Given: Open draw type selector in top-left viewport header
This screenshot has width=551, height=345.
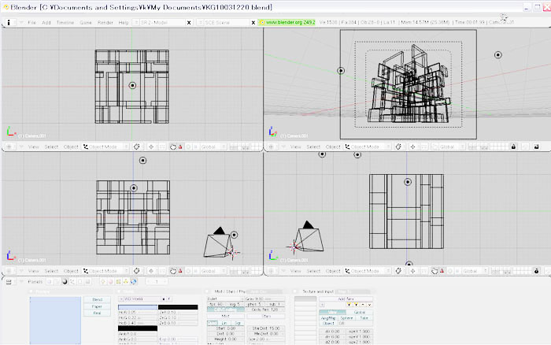Looking at the screenshot, I should [x=137, y=147].
